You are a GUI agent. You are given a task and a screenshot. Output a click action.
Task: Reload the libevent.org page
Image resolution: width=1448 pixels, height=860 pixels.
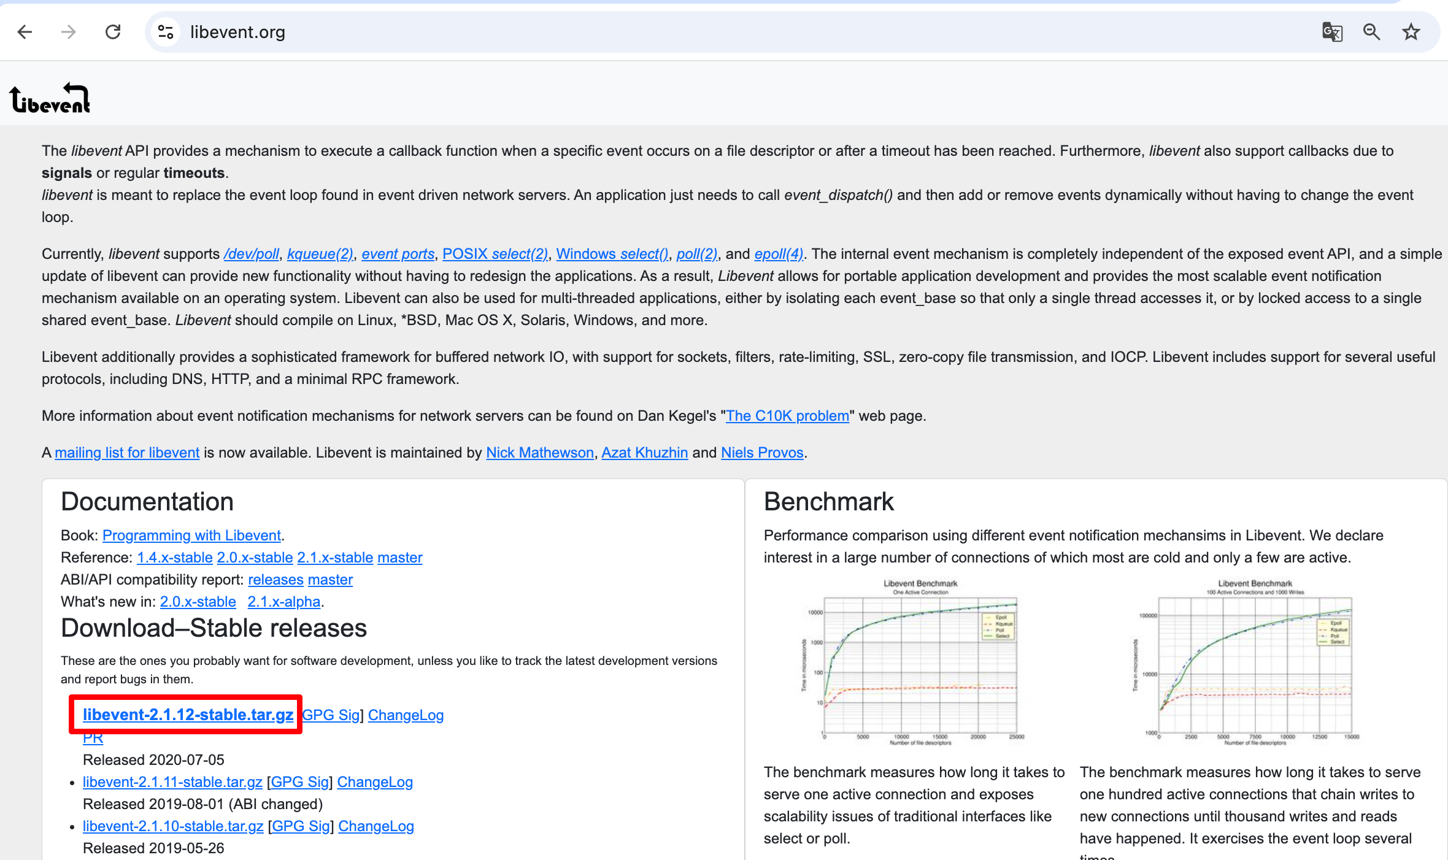[113, 32]
